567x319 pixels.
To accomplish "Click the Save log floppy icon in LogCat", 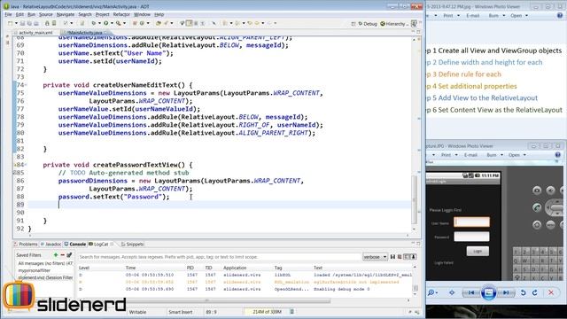I will click(x=392, y=257).
